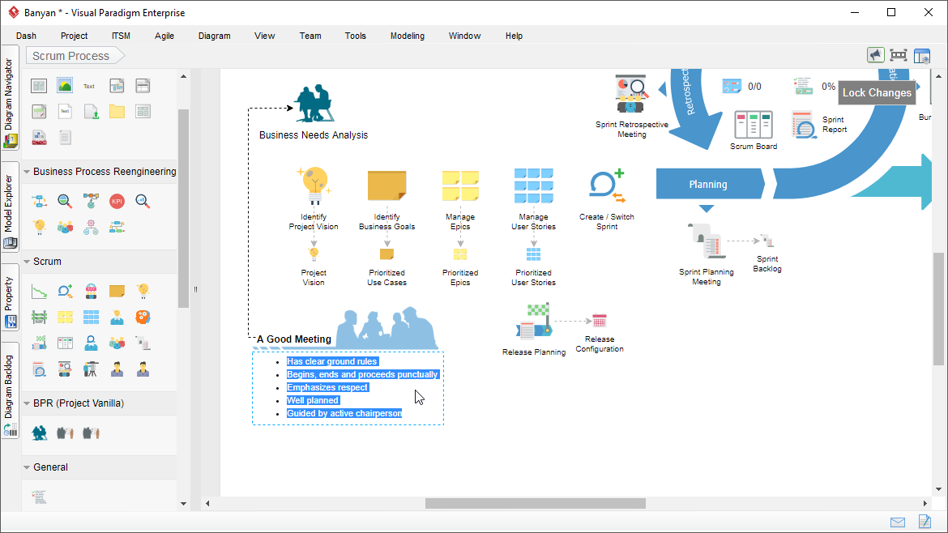Select the Sprint Retrospective Meeting icon
948x533 pixels.
click(631, 94)
